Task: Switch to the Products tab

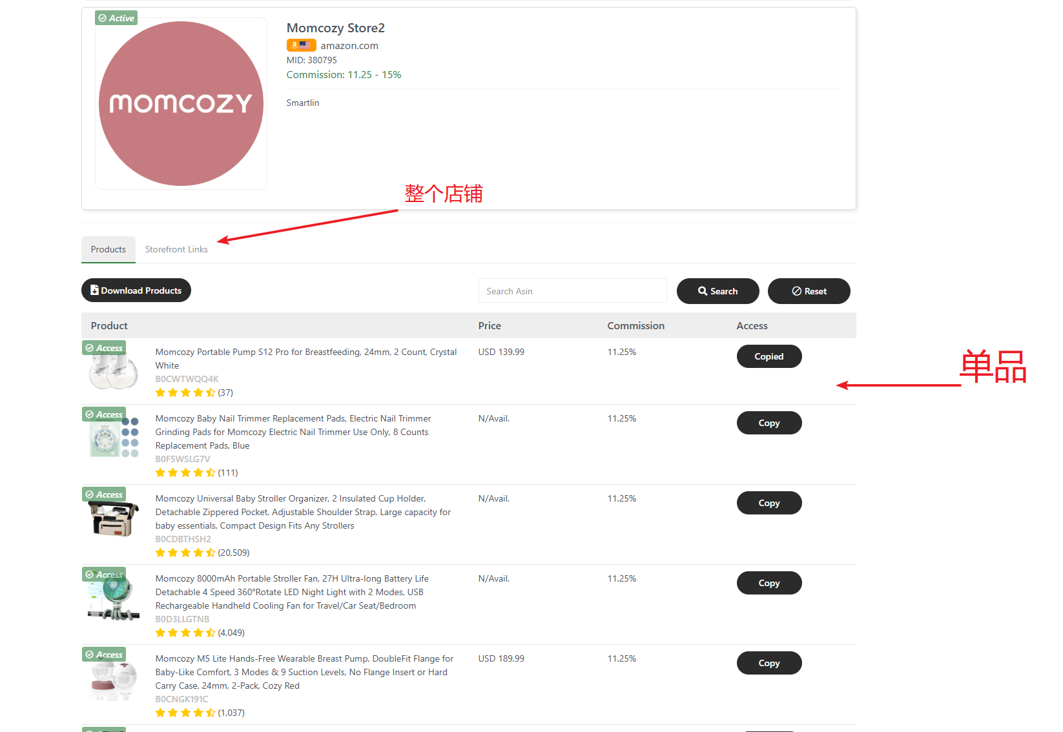Action: pos(108,249)
